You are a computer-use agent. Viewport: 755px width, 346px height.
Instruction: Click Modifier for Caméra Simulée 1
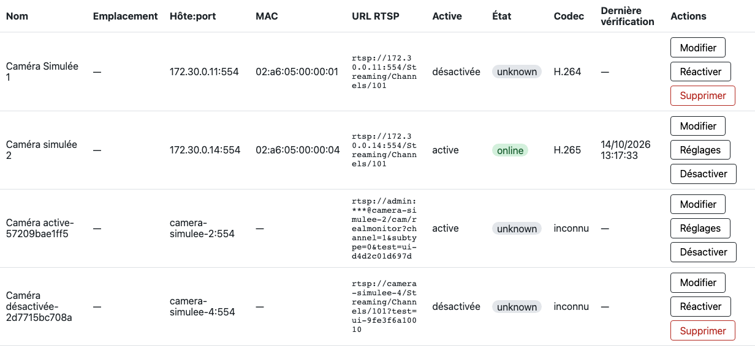698,47
